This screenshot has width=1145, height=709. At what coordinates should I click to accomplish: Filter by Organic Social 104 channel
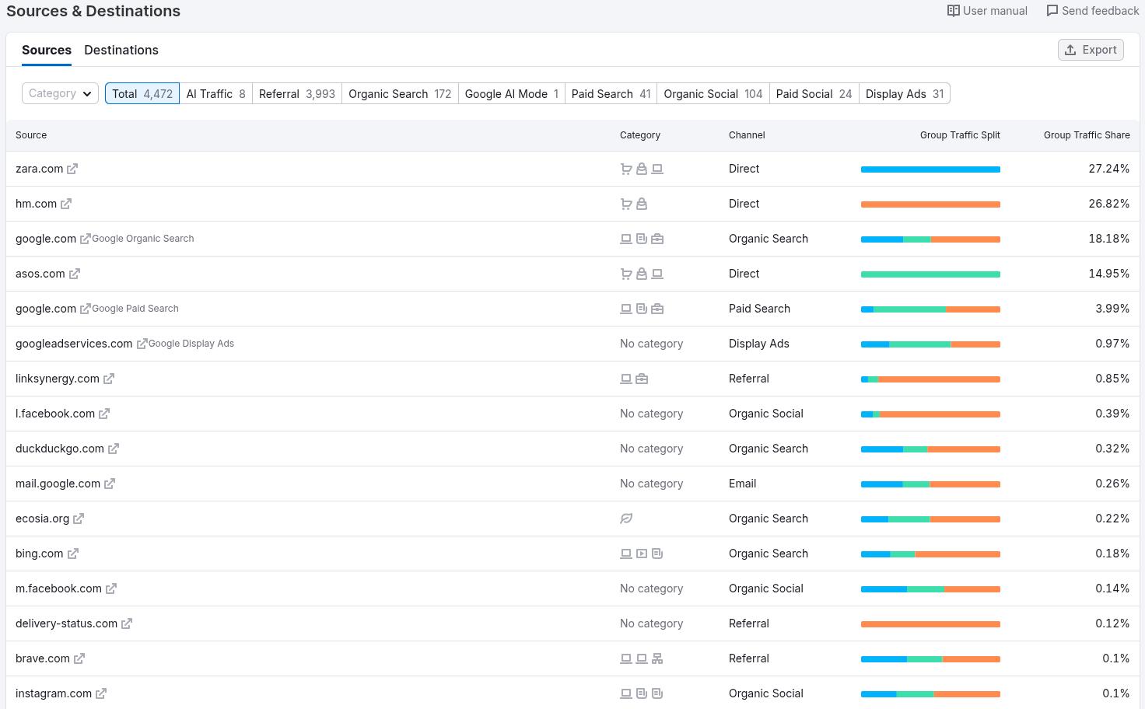pos(713,93)
